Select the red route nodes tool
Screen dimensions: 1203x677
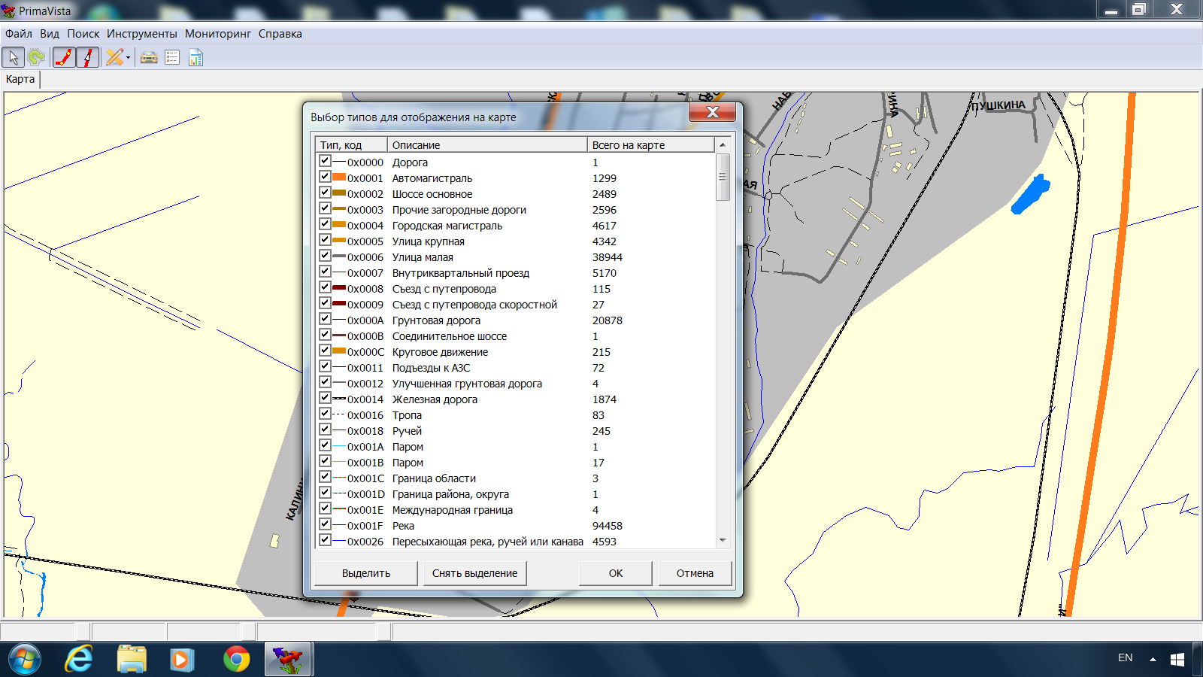[x=65, y=57]
